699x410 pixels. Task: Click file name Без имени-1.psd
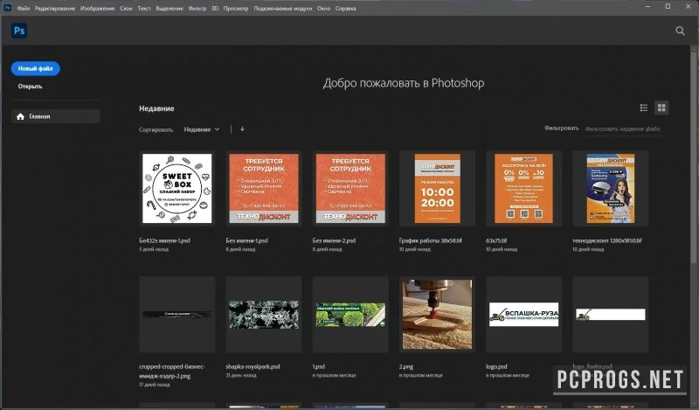pos(246,240)
